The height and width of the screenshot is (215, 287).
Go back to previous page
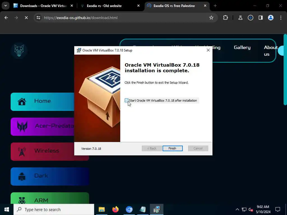6,18
